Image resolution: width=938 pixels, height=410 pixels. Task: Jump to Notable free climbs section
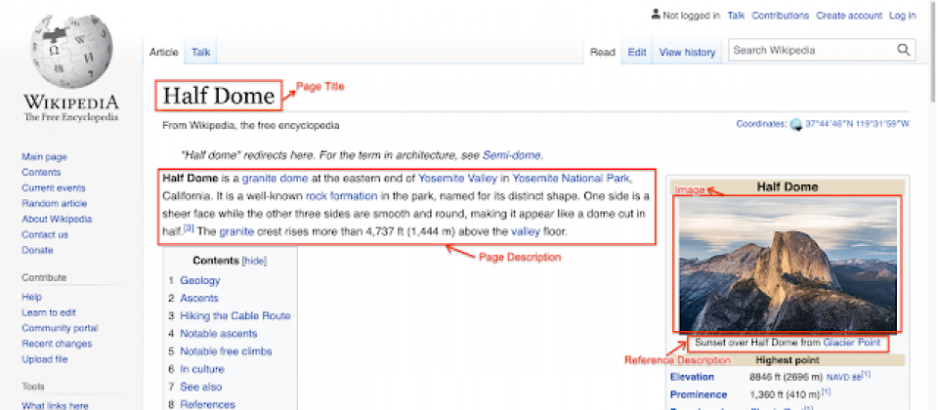point(226,350)
